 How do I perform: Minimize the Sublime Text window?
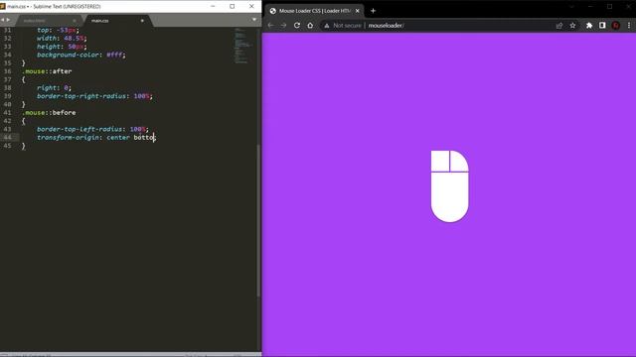[x=213, y=6]
